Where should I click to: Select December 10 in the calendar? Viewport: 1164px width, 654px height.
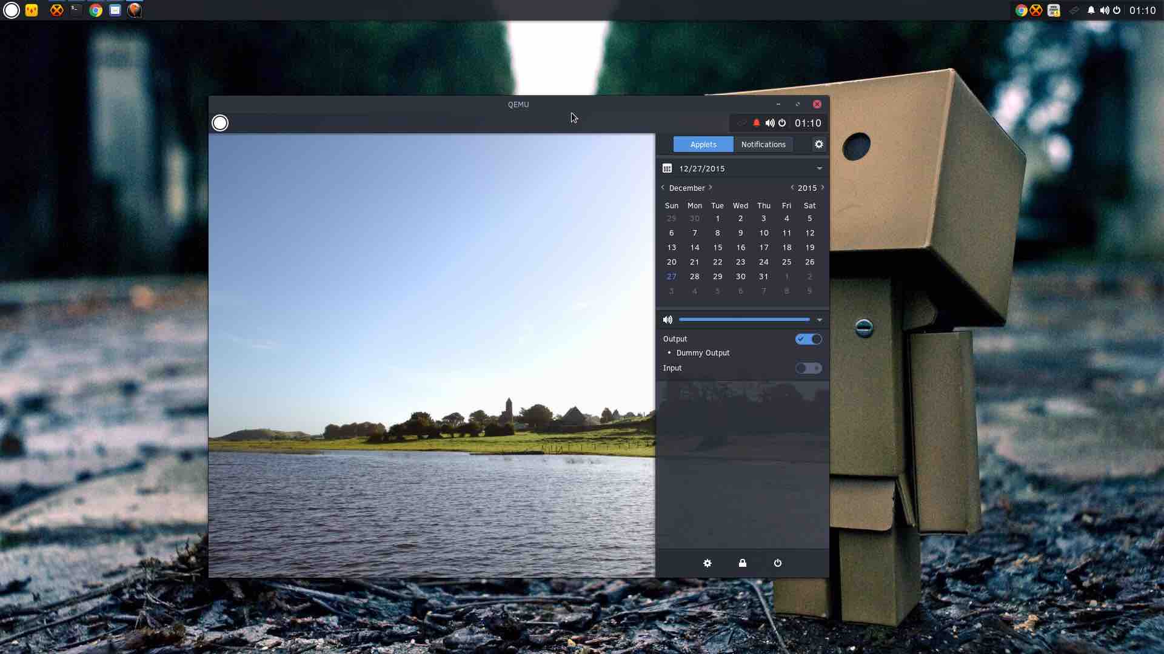[763, 233]
